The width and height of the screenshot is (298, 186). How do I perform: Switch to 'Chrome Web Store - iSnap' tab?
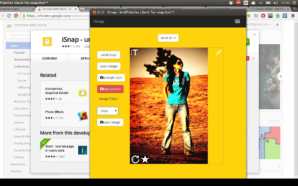pyautogui.click(x=57, y=9)
